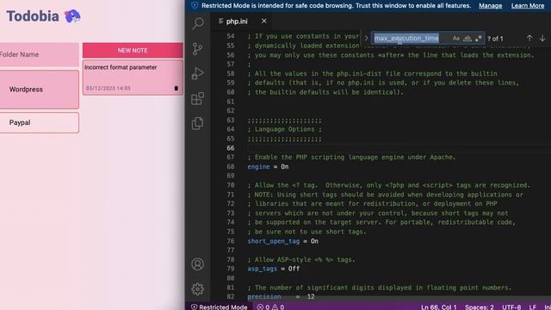Click the Restricted Mode shield icon in banner

[x=195, y=6]
